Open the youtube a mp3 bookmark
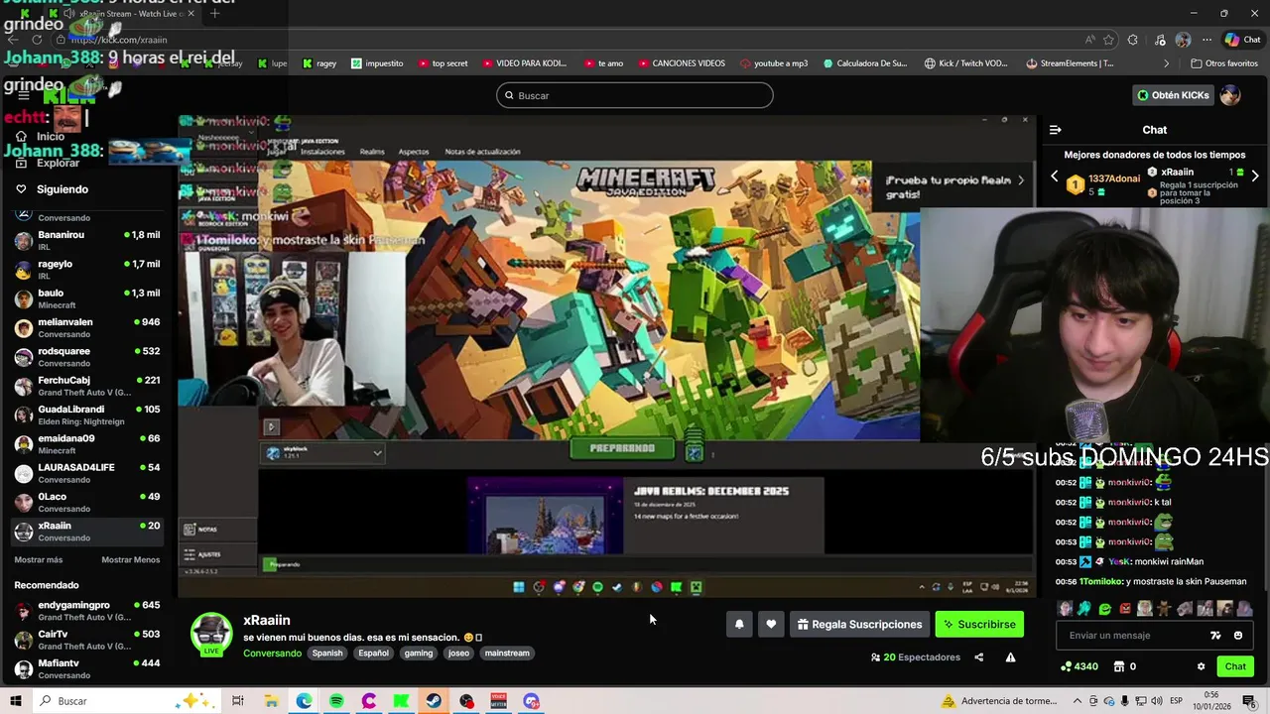The image size is (1270, 714). (x=773, y=63)
